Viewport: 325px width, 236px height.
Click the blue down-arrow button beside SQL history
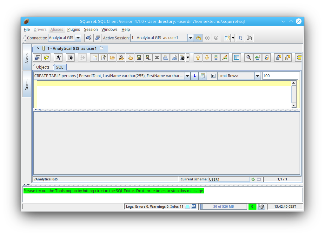[195, 76]
